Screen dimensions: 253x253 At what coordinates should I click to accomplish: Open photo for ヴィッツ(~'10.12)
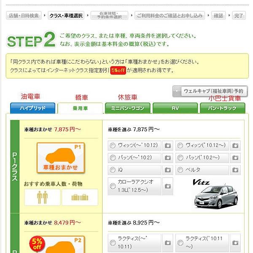pyautogui.click(x=168, y=145)
